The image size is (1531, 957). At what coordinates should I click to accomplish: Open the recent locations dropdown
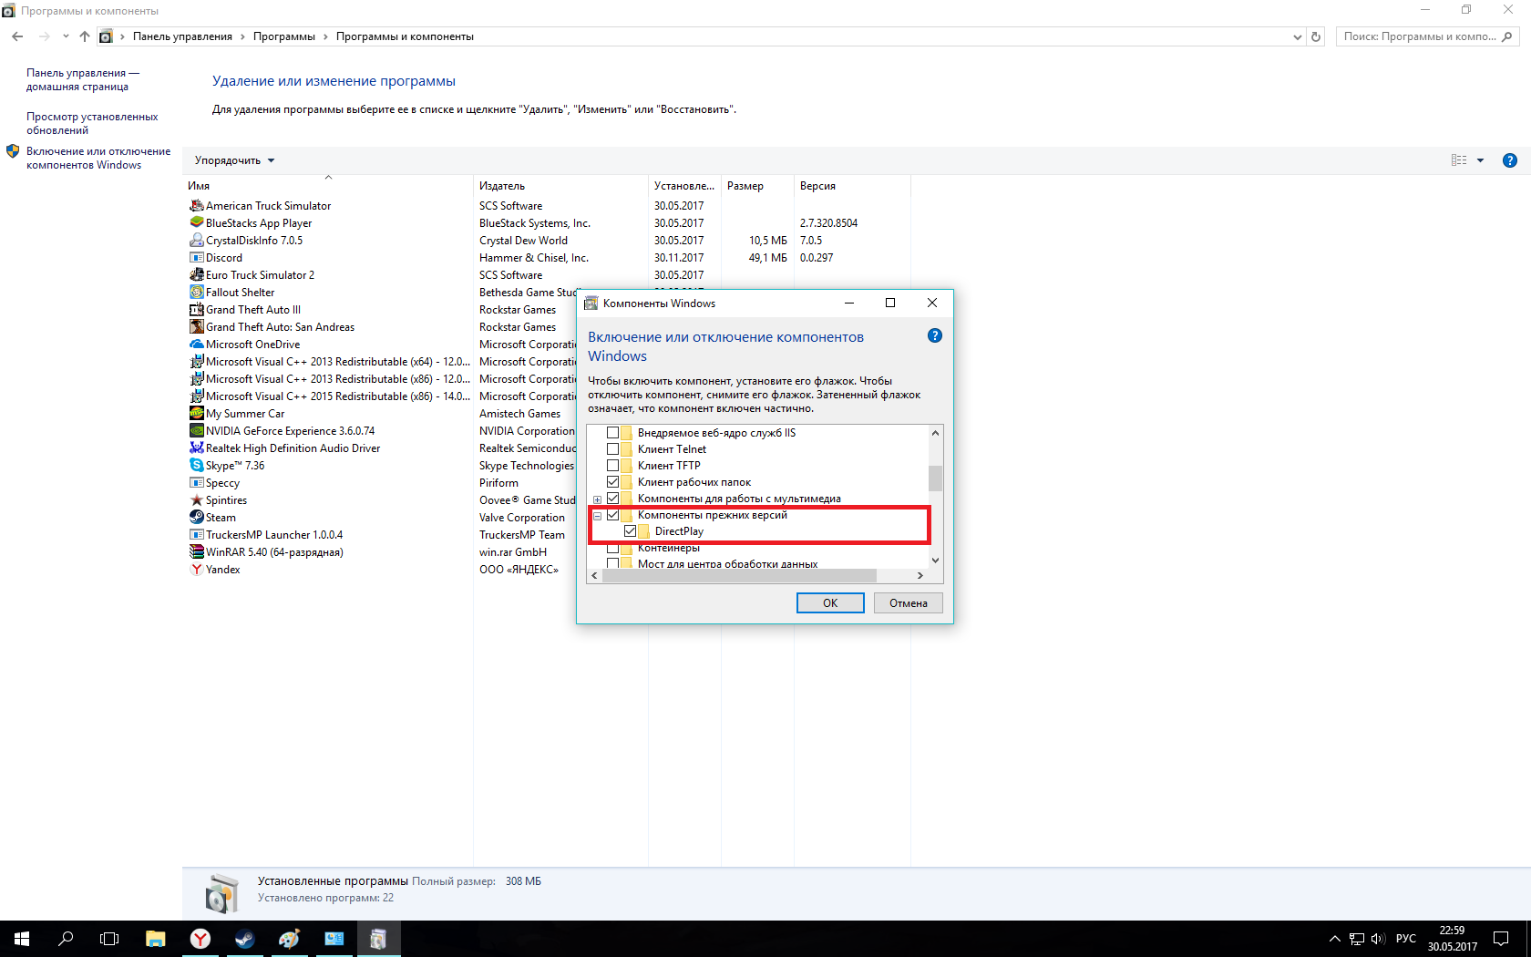[x=66, y=36]
